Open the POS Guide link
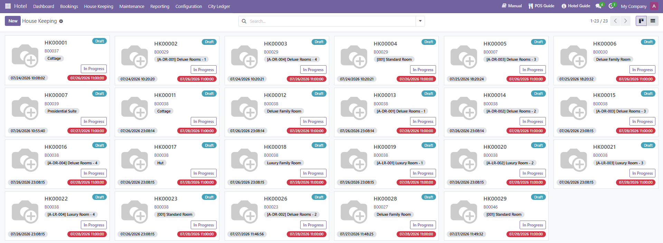 coord(541,6)
